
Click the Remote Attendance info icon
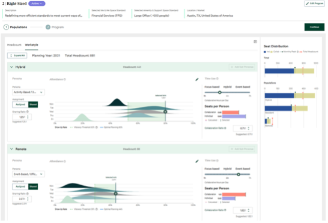coord(65,161)
